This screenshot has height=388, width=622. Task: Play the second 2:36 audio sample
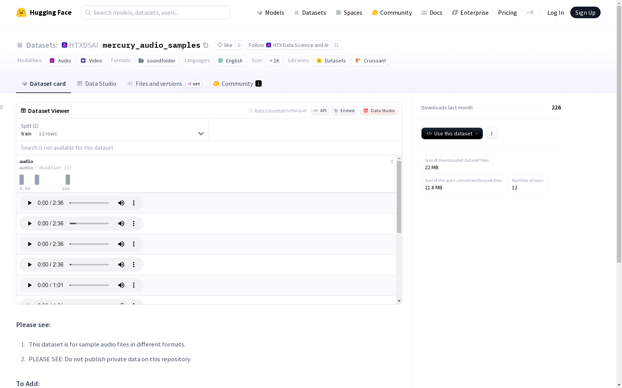pyautogui.click(x=30, y=223)
